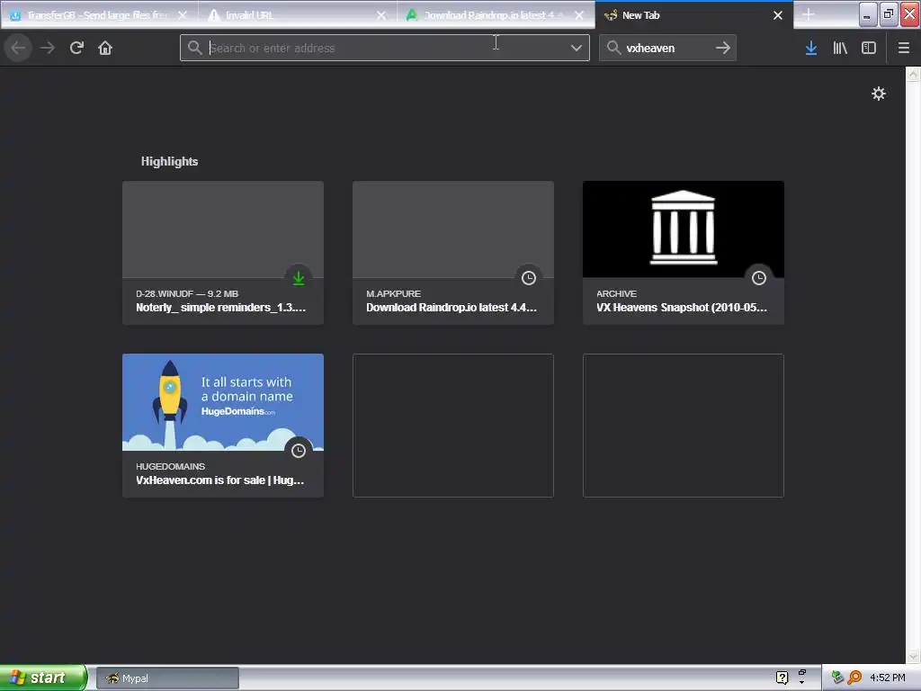This screenshot has width=921, height=691.
Task: Click the vxheaven search box field
Action: [x=667, y=48]
